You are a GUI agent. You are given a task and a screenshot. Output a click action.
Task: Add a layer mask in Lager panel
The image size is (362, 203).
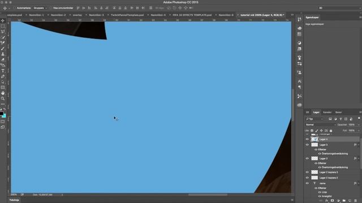(332, 201)
